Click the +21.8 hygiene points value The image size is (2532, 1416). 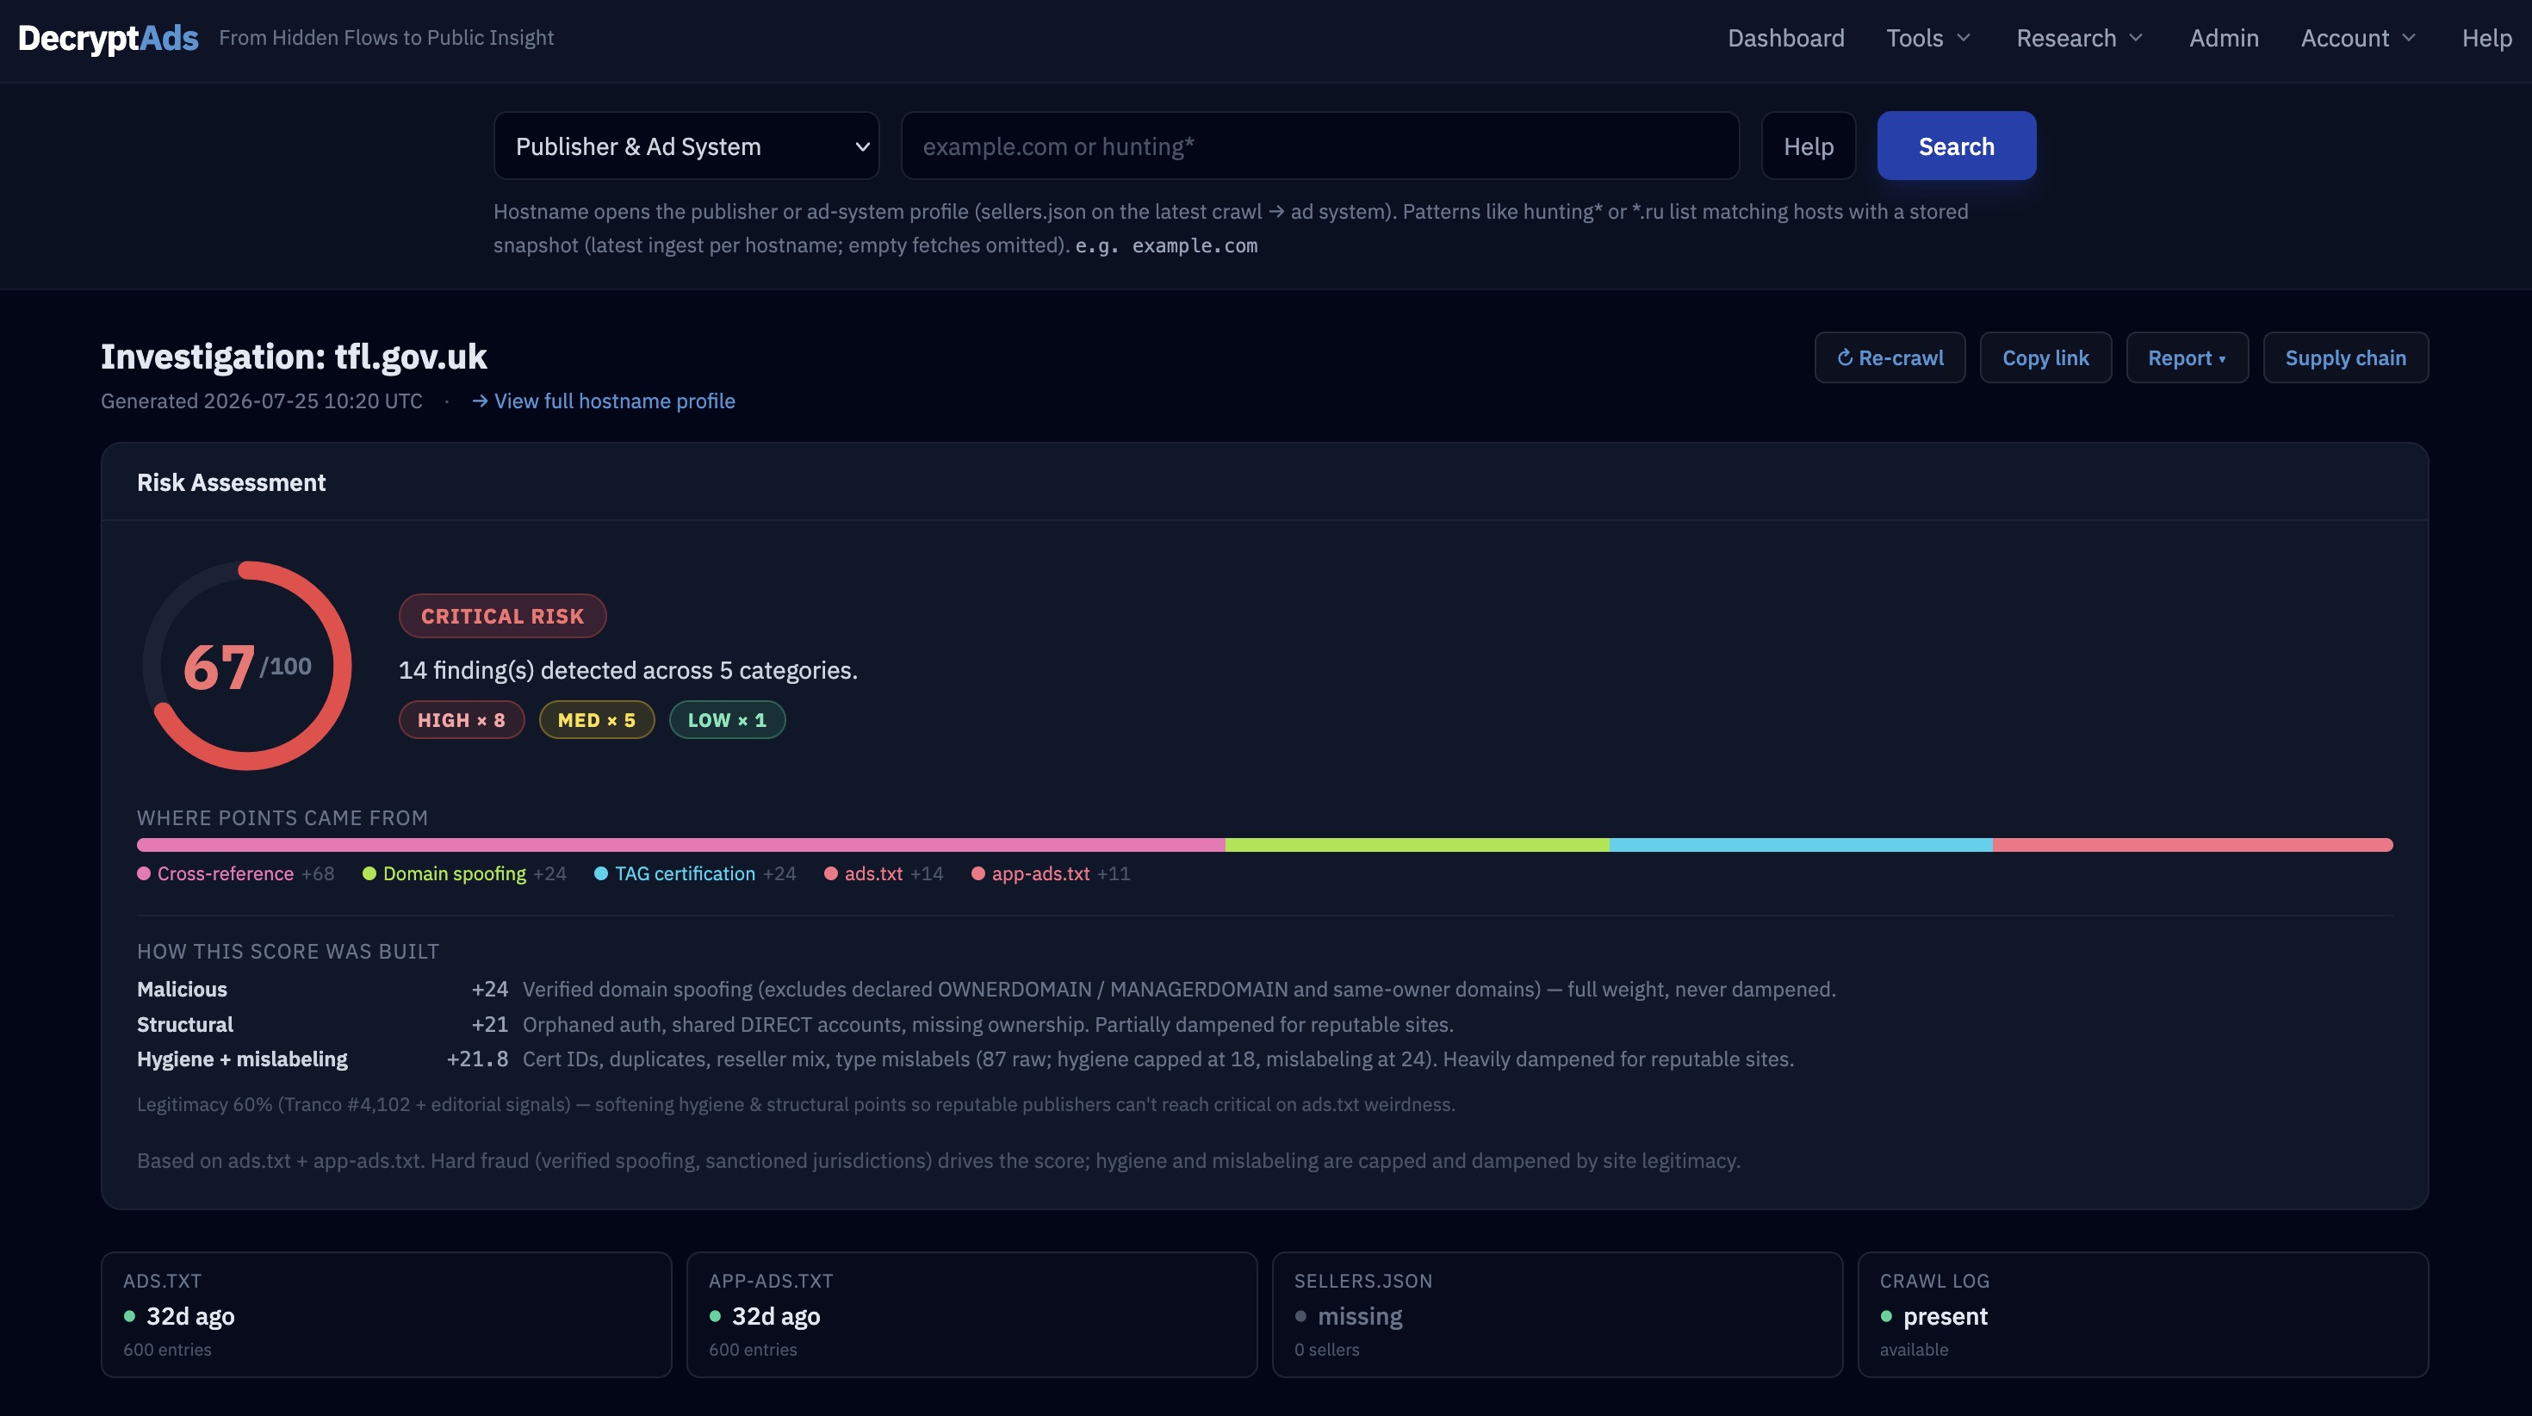point(477,1059)
